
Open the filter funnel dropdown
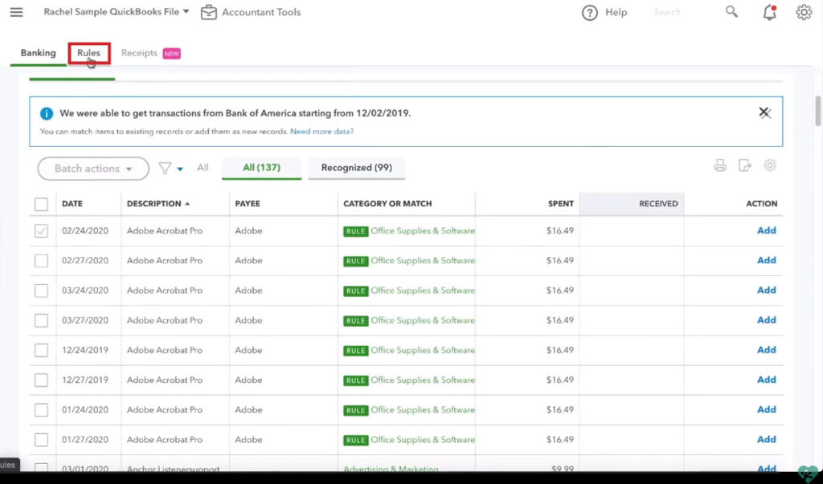tap(170, 169)
